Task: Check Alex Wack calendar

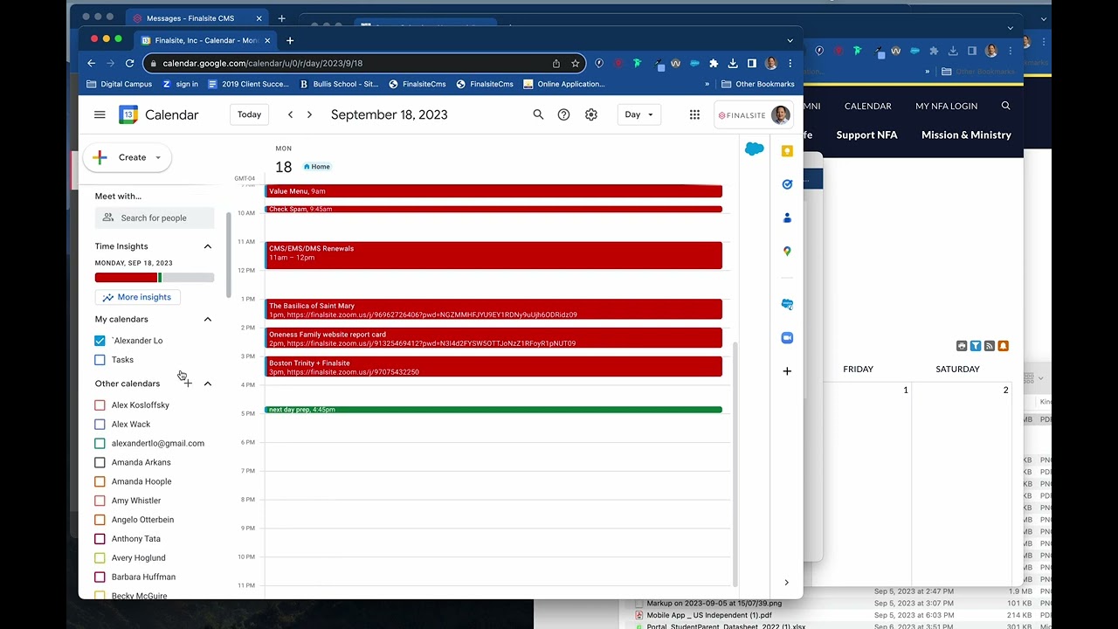Action: 100,425
